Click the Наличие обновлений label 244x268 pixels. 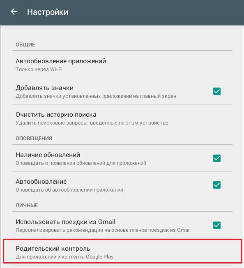coord(48,155)
